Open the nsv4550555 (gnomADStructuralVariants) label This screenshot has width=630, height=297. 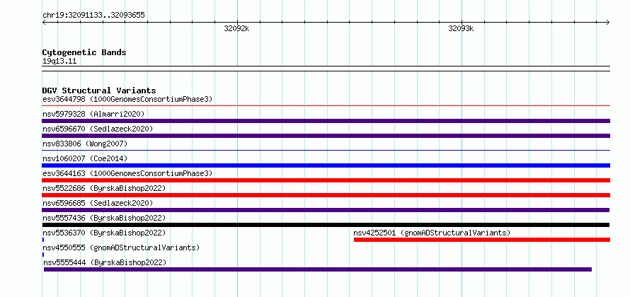click(x=121, y=248)
